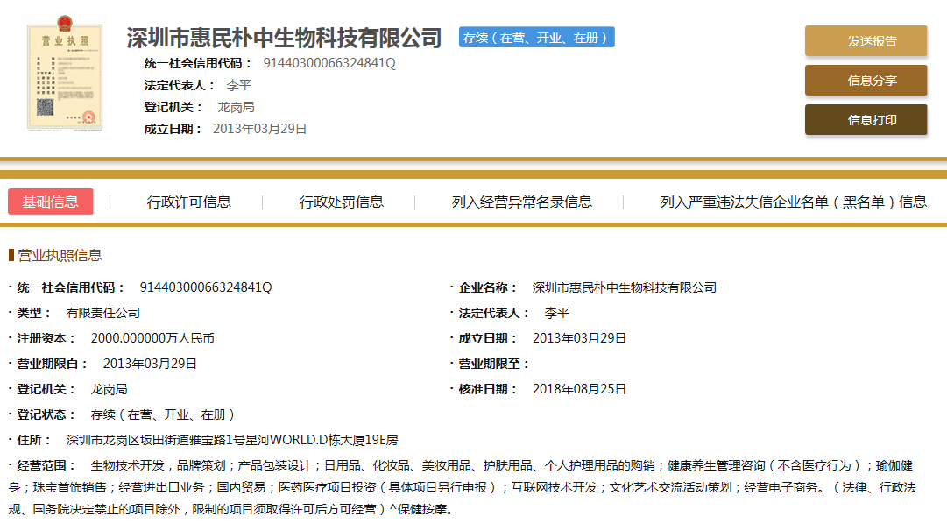The image size is (947, 524).
Task: Click the 类型 value 有限责任公司
Action: point(102,313)
